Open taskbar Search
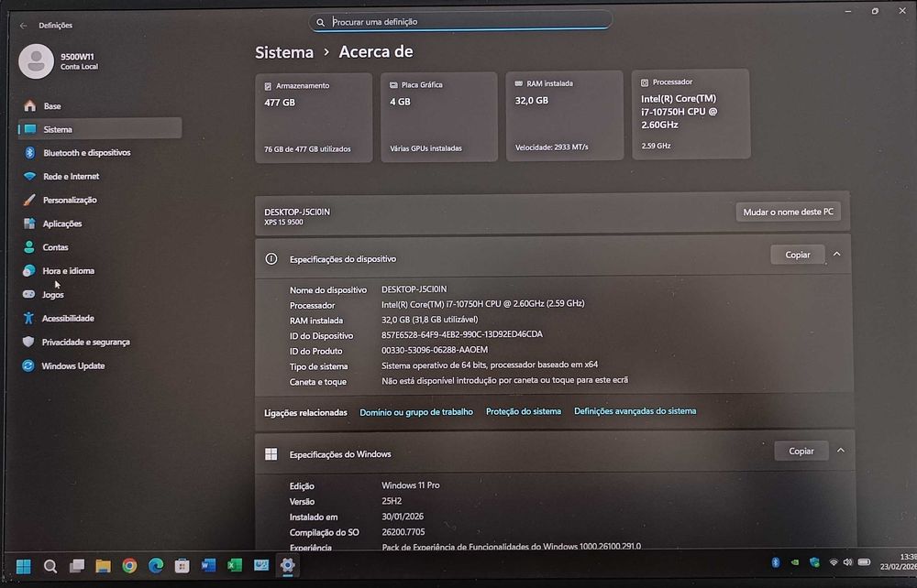 tap(50, 566)
